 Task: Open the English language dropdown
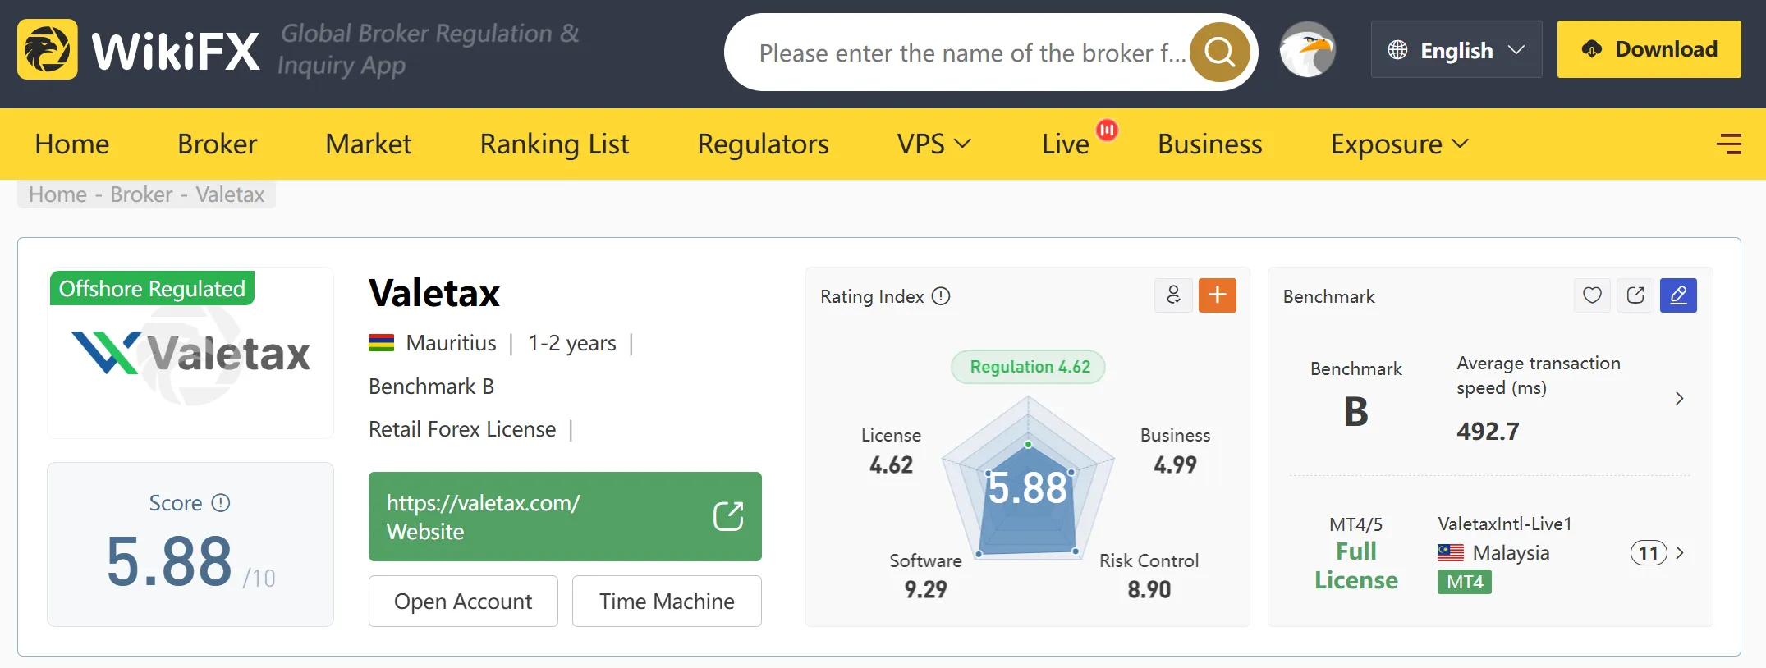tap(1456, 50)
